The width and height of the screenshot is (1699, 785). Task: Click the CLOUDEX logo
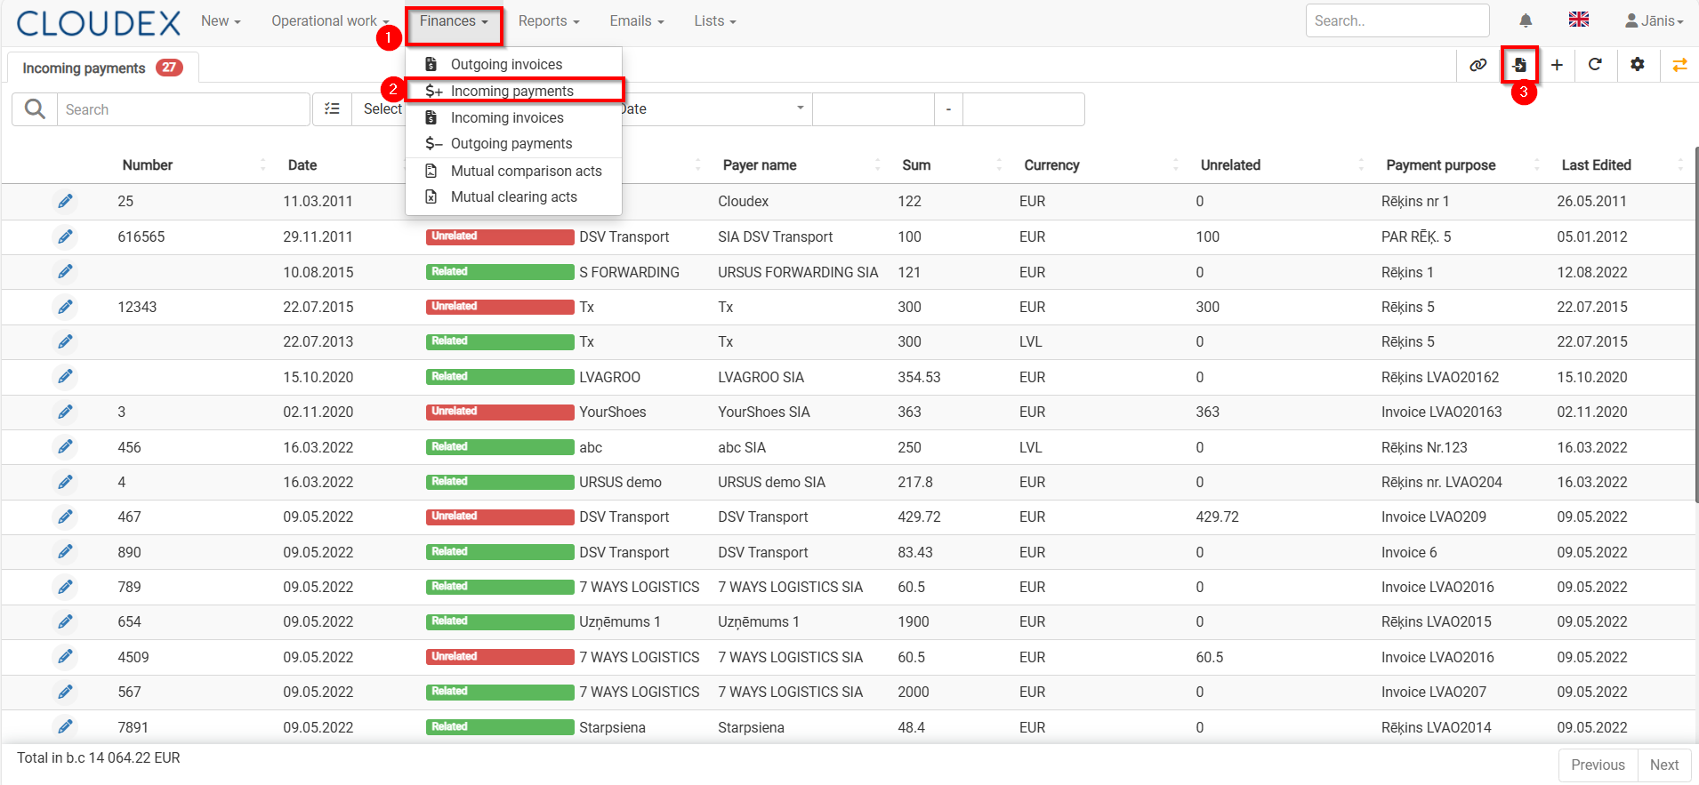[98, 22]
